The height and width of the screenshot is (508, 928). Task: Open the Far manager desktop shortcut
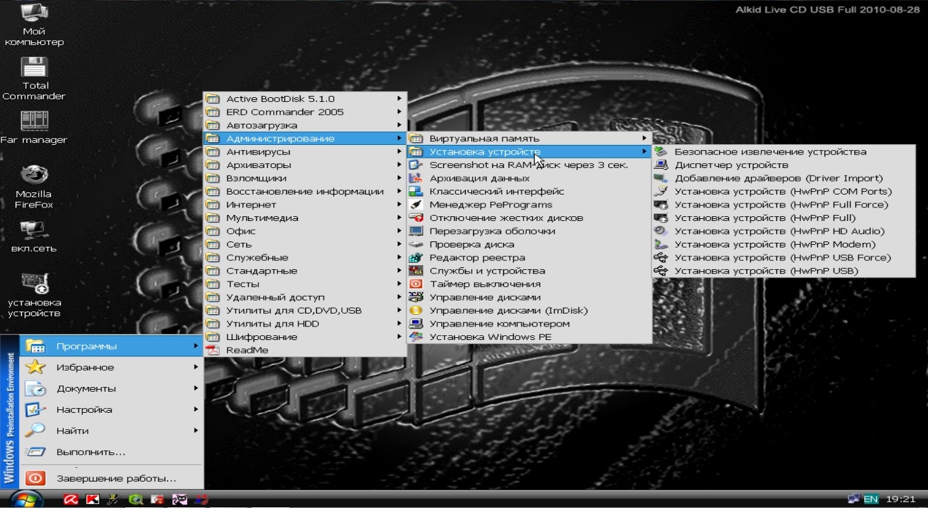coord(34,128)
